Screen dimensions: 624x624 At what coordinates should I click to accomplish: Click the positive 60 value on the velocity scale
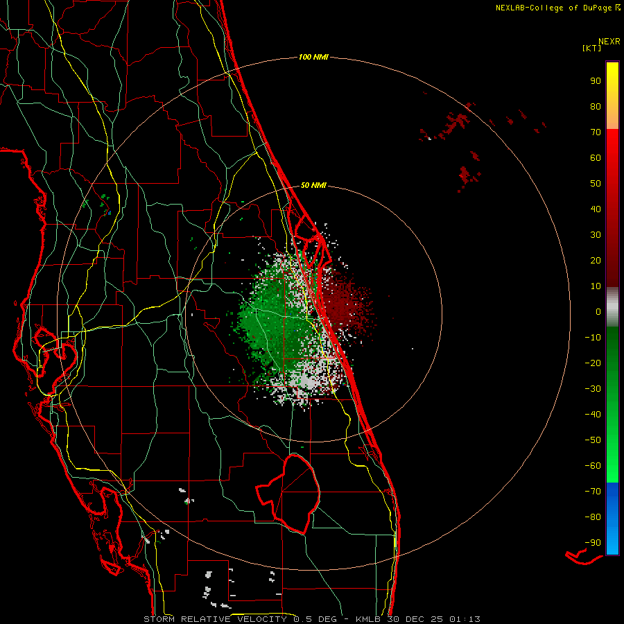[x=596, y=158]
